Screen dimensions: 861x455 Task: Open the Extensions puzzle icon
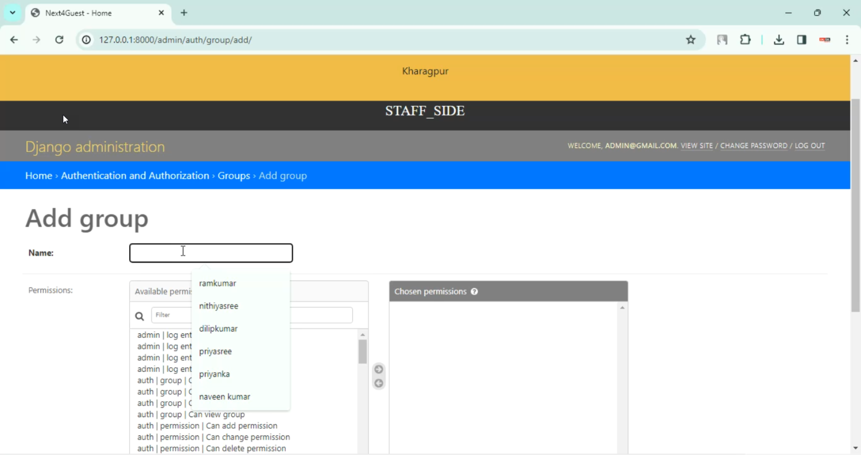745,40
